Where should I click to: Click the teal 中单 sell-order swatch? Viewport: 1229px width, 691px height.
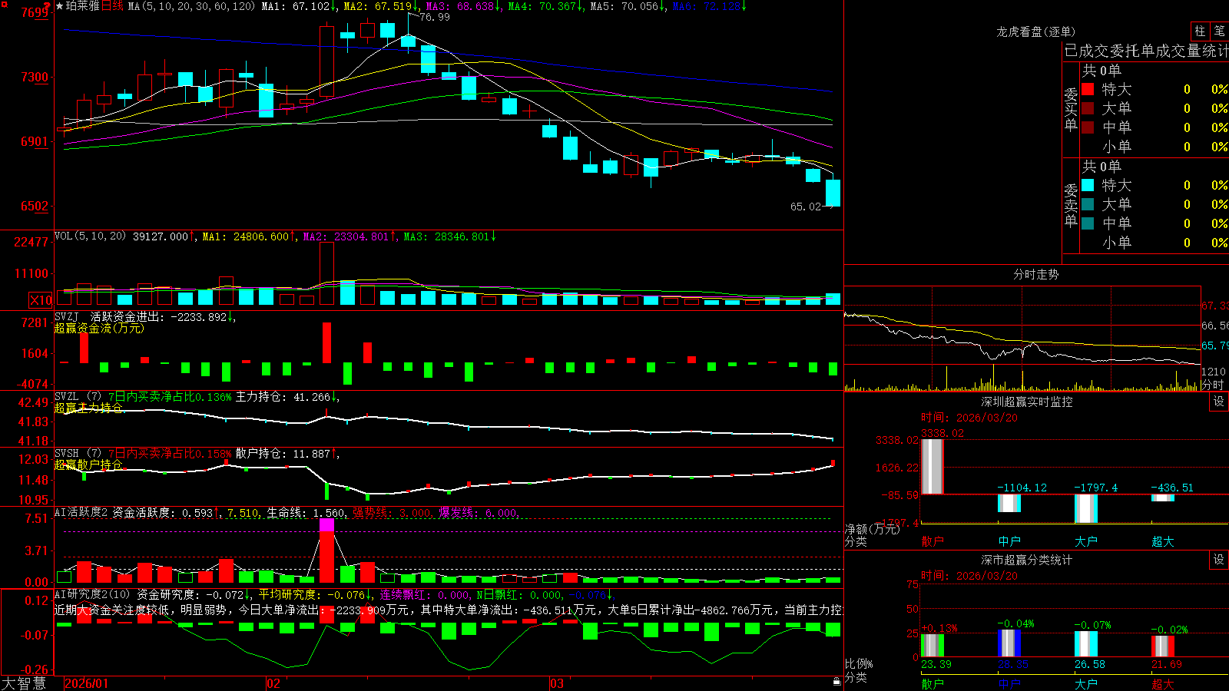coord(1088,223)
